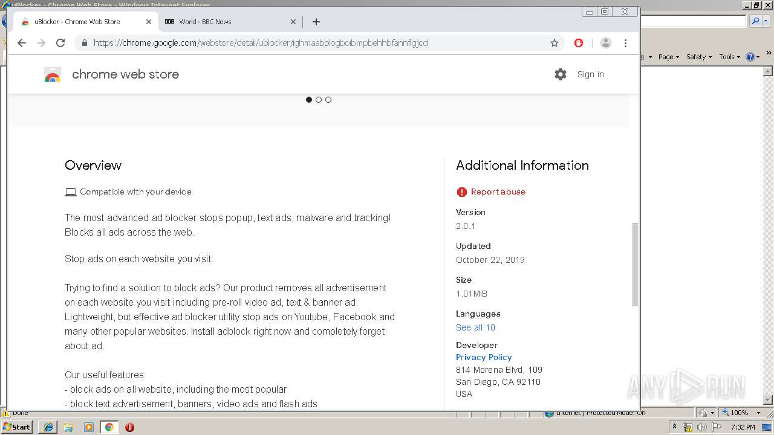Open Windows Explorer folder from taskbar

click(x=68, y=427)
